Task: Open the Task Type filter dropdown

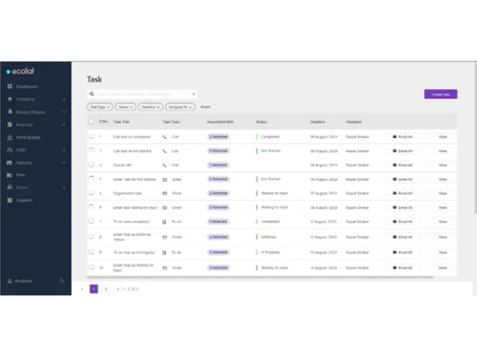Action: (100, 107)
